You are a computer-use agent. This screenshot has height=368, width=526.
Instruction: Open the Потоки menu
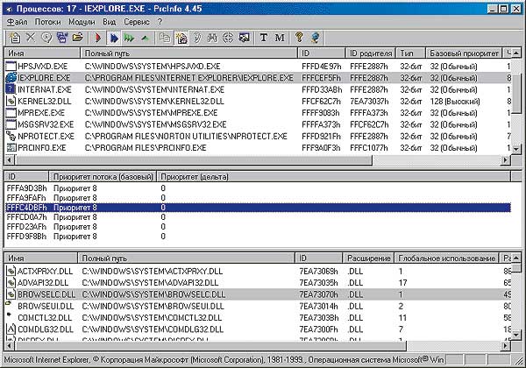click(x=48, y=21)
